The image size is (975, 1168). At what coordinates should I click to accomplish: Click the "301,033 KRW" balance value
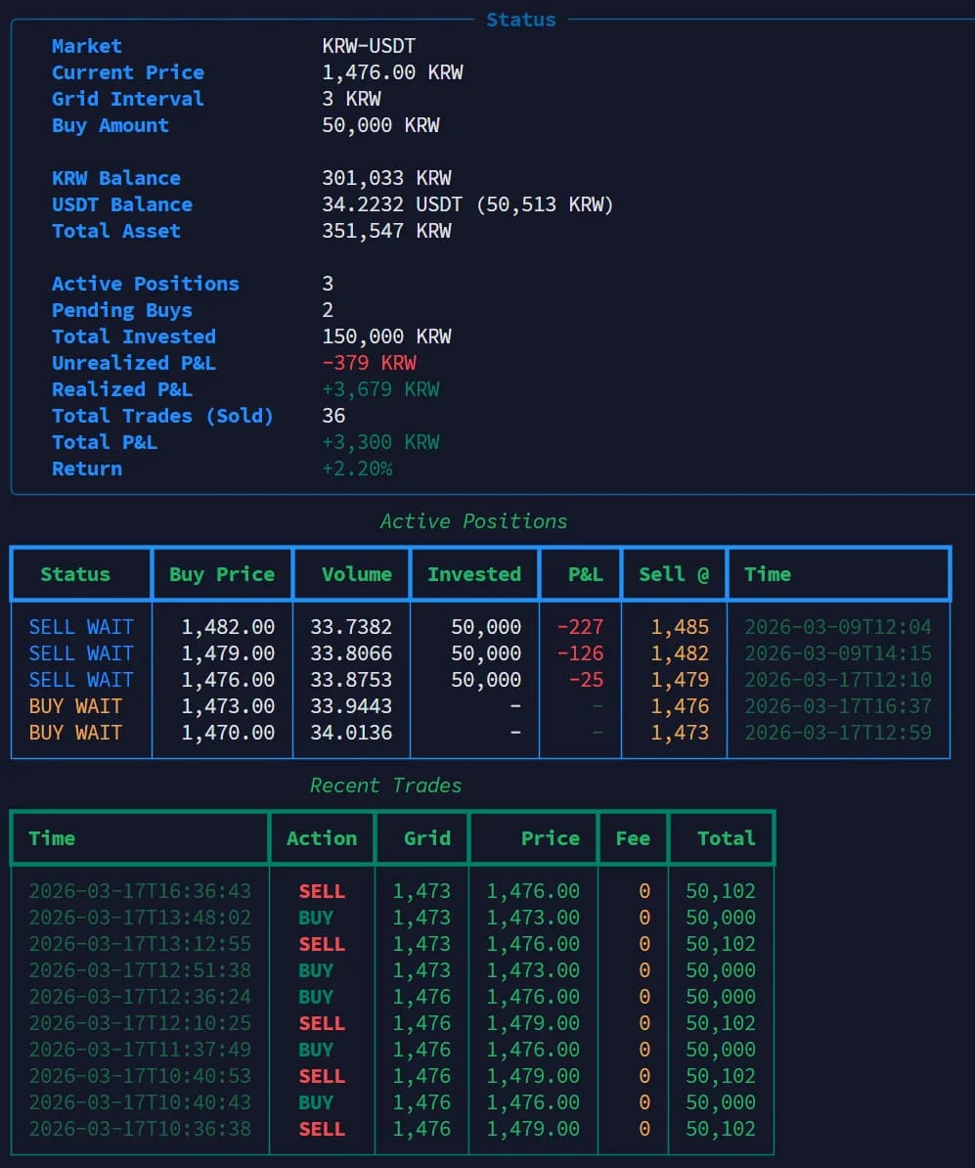pos(386,178)
